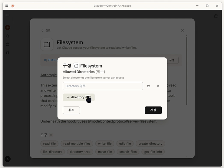224x168 pixels.
Task: Click the Filesystem folder icon in dialog header
Action: tap(76, 66)
